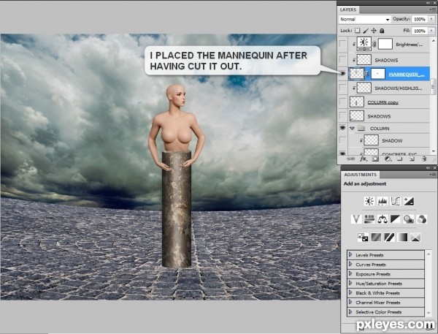Expand Levels Presets
The width and height of the screenshot is (438, 334).
pyautogui.click(x=350, y=254)
